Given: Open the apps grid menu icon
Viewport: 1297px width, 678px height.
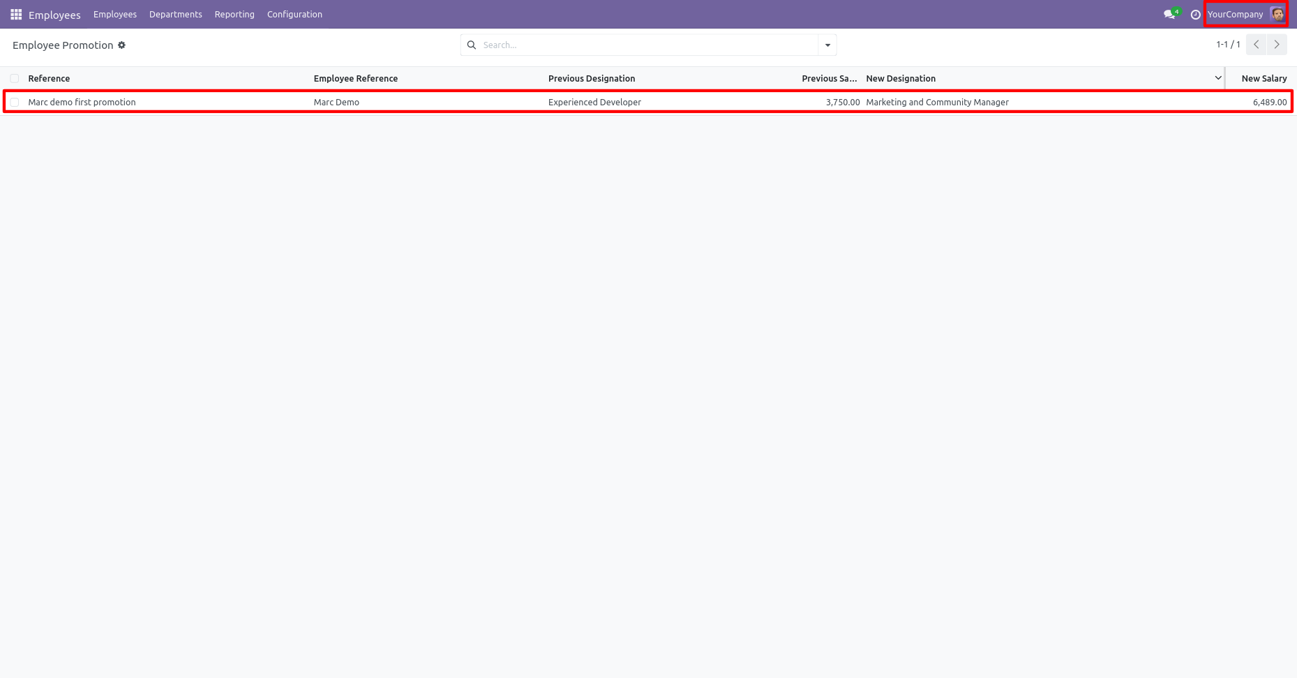Looking at the screenshot, I should tap(16, 14).
